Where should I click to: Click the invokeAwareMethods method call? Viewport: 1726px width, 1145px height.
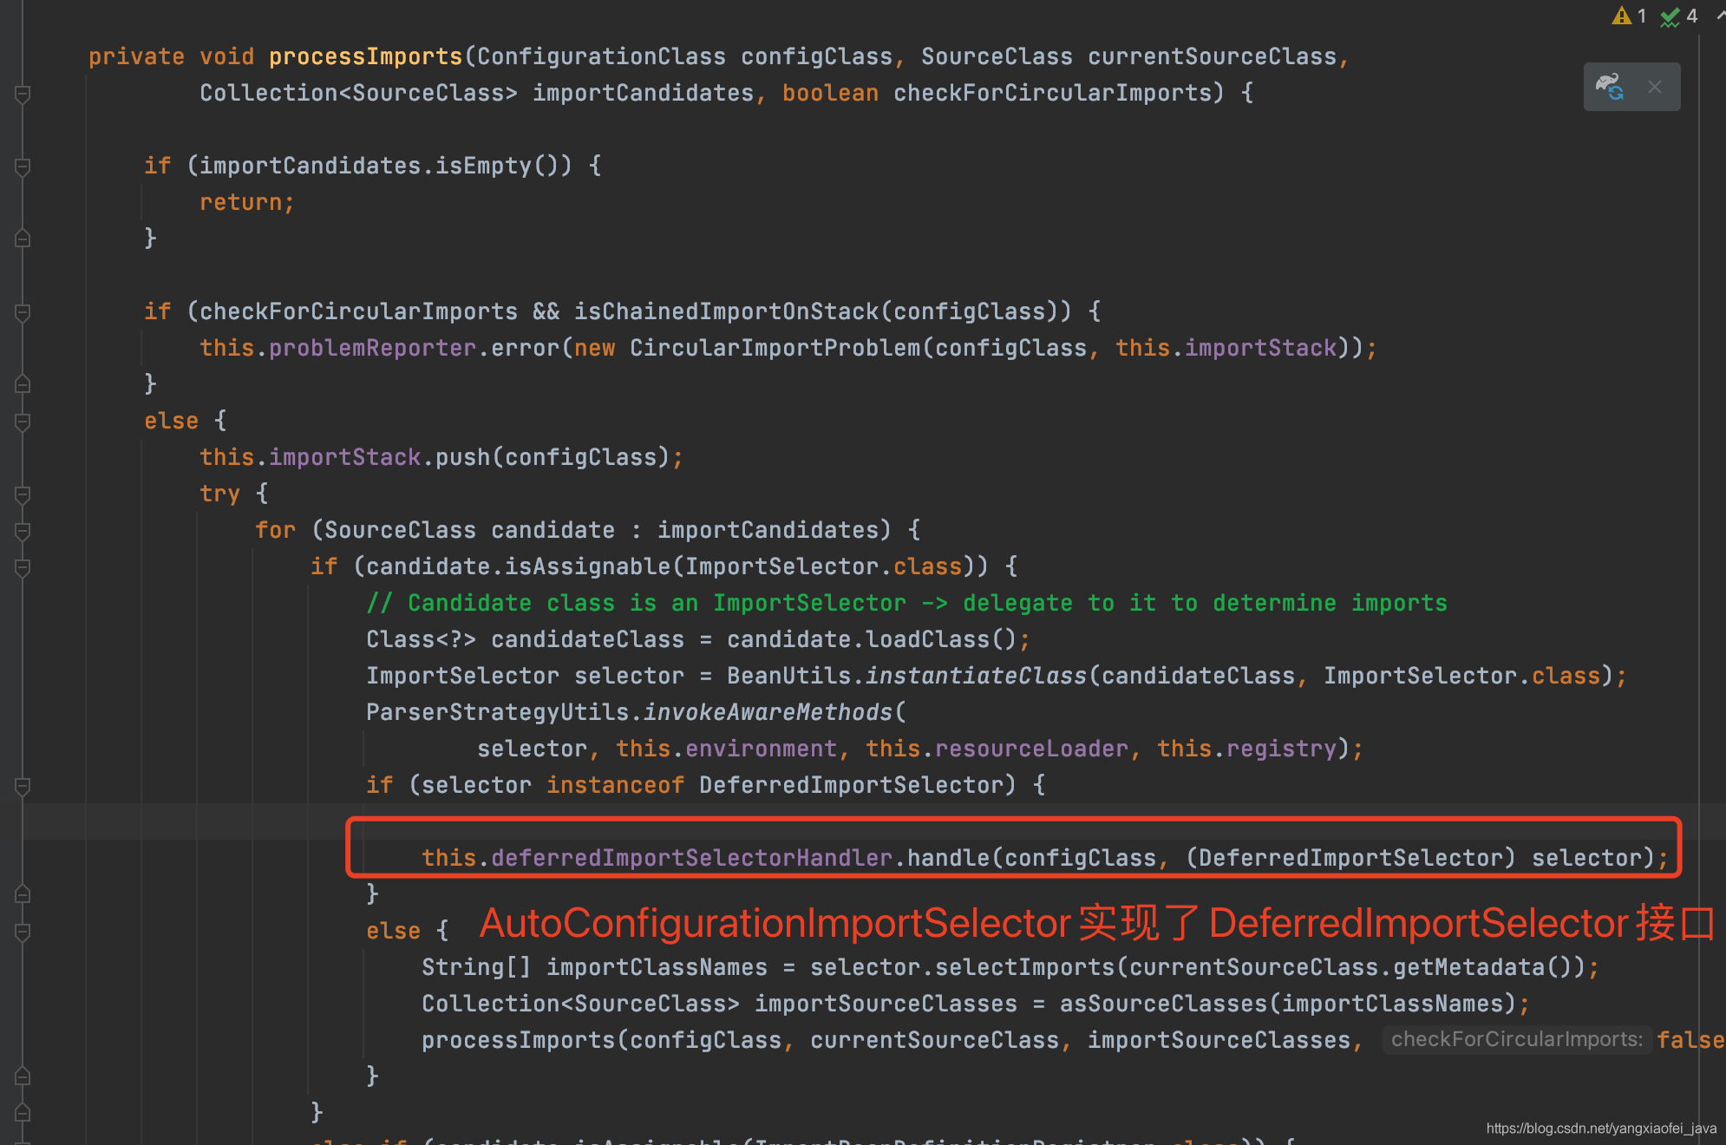[768, 713]
